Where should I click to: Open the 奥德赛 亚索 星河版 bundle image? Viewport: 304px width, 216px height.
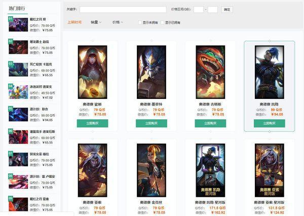click(x=270, y=170)
